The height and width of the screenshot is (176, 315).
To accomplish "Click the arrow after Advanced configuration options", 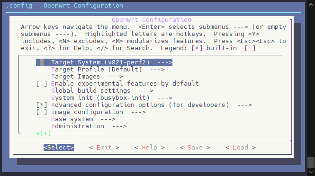I will tap(244, 105).
